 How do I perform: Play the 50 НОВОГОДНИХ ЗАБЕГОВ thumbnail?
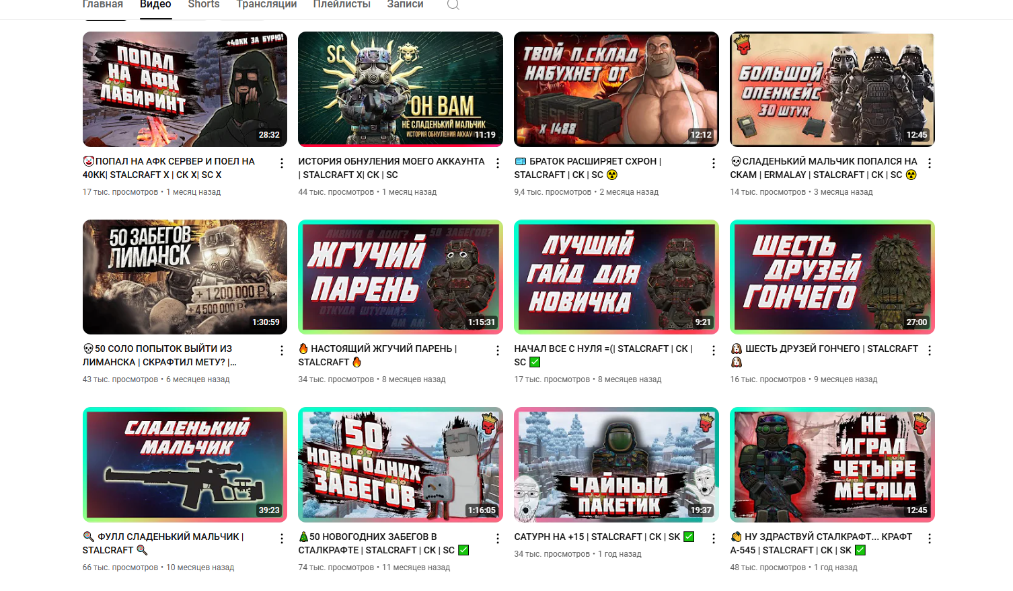(x=400, y=465)
